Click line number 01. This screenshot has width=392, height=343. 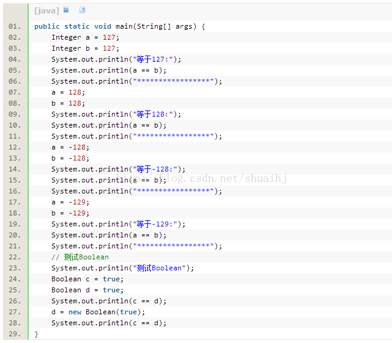coord(15,26)
